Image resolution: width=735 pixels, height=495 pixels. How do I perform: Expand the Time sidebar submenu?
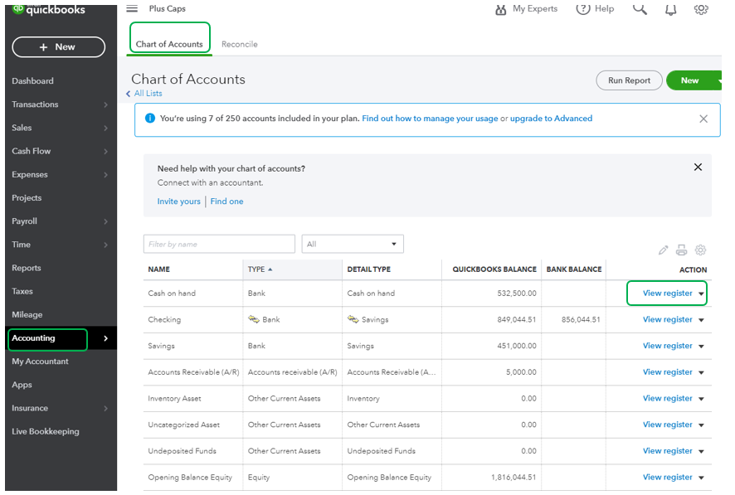coord(106,245)
